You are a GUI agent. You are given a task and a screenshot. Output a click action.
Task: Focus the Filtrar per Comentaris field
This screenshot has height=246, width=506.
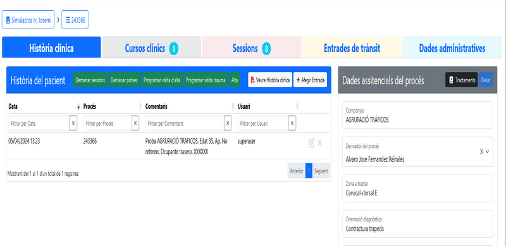pyautogui.click(x=185, y=123)
